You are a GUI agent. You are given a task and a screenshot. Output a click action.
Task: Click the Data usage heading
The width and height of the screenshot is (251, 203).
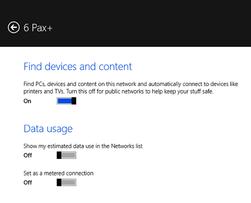click(x=48, y=129)
